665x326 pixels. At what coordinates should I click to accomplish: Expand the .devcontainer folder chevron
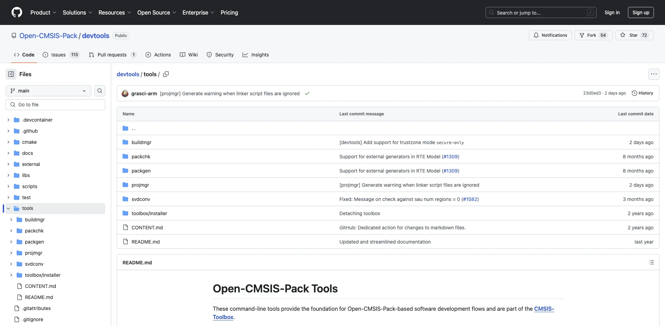click(x=8, y=120)
